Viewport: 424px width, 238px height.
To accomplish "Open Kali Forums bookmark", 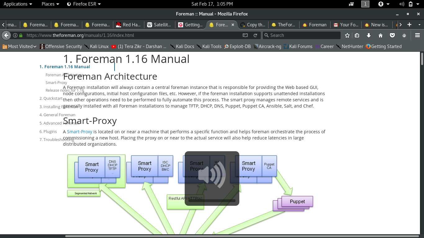I will tap(298, 46).
